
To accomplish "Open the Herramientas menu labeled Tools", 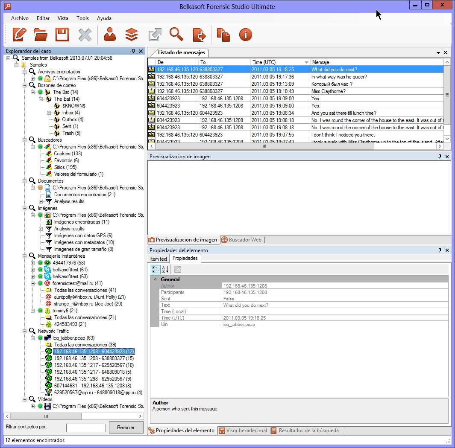I will tap(82, 18).
